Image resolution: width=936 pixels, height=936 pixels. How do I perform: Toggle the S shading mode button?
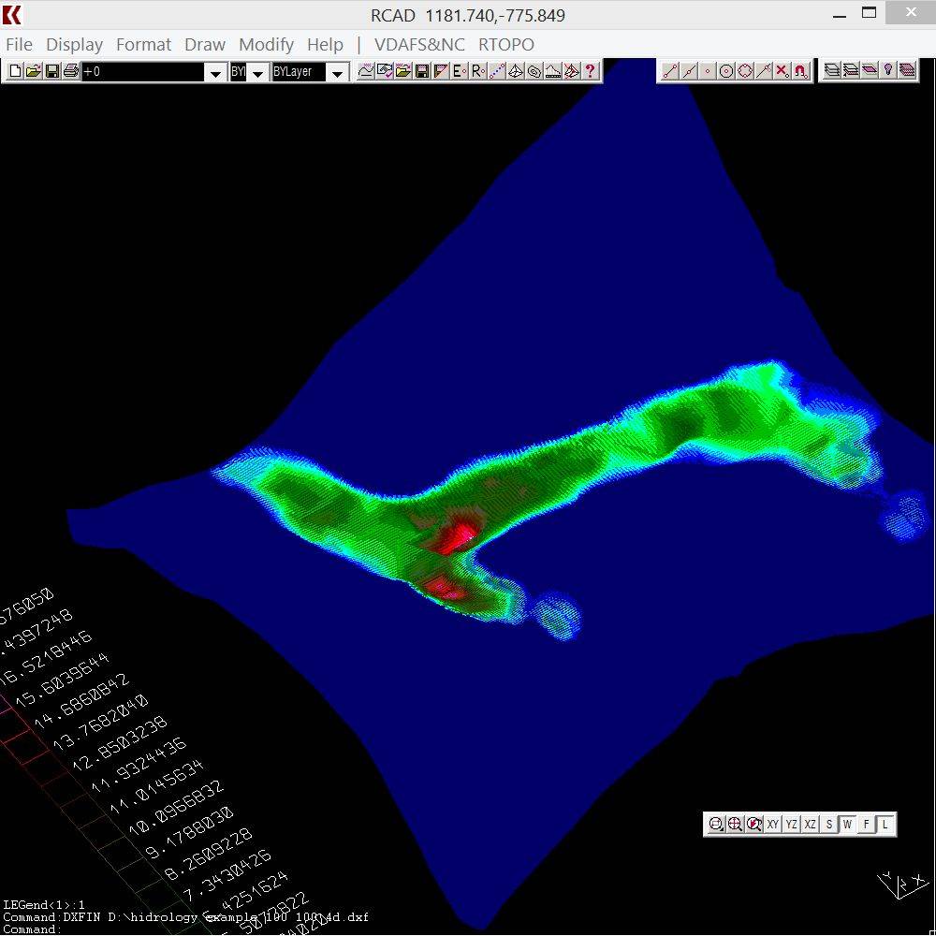click(x=828, y=824)
